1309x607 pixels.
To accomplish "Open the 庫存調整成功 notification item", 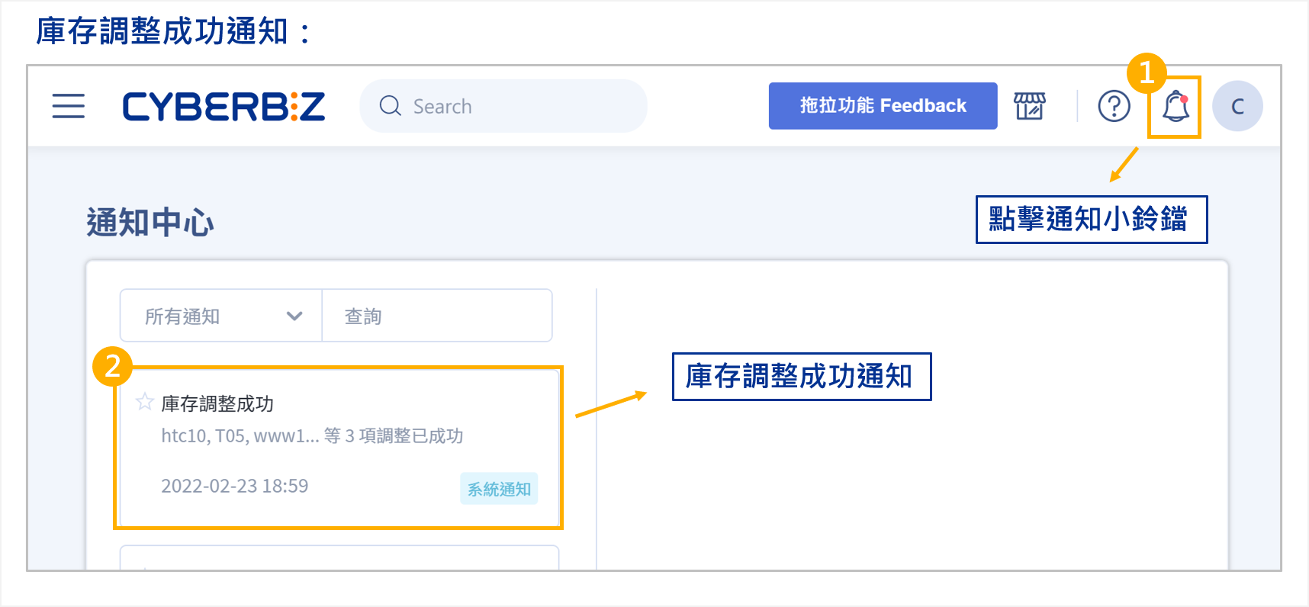I will (x=339, y=446).
